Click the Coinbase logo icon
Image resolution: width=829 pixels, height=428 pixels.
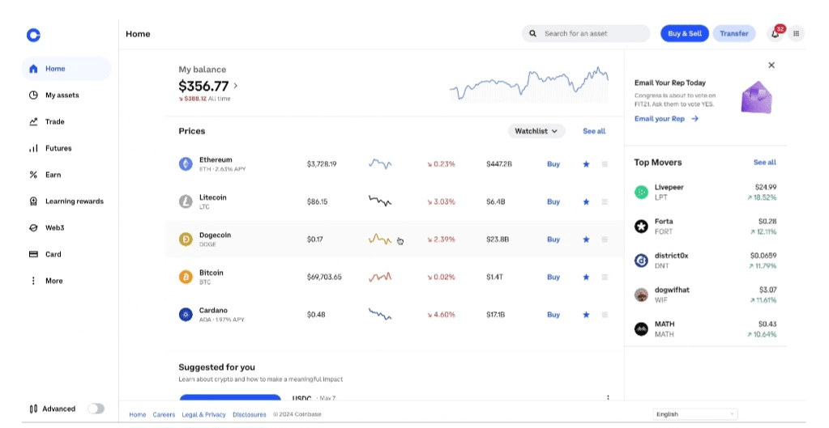(x=33, y=35)
